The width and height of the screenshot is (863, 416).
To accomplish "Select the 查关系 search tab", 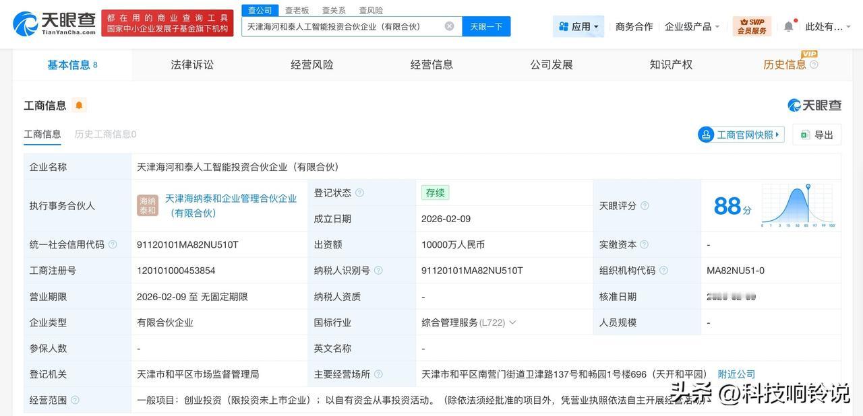I will click(x=334, y=10).
